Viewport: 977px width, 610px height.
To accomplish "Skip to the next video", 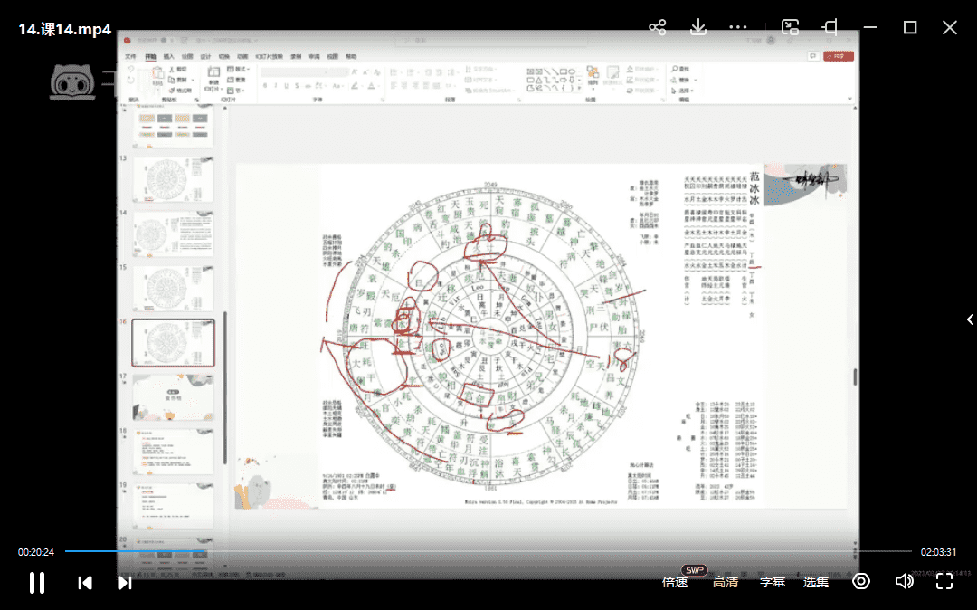I will [125, 582].
